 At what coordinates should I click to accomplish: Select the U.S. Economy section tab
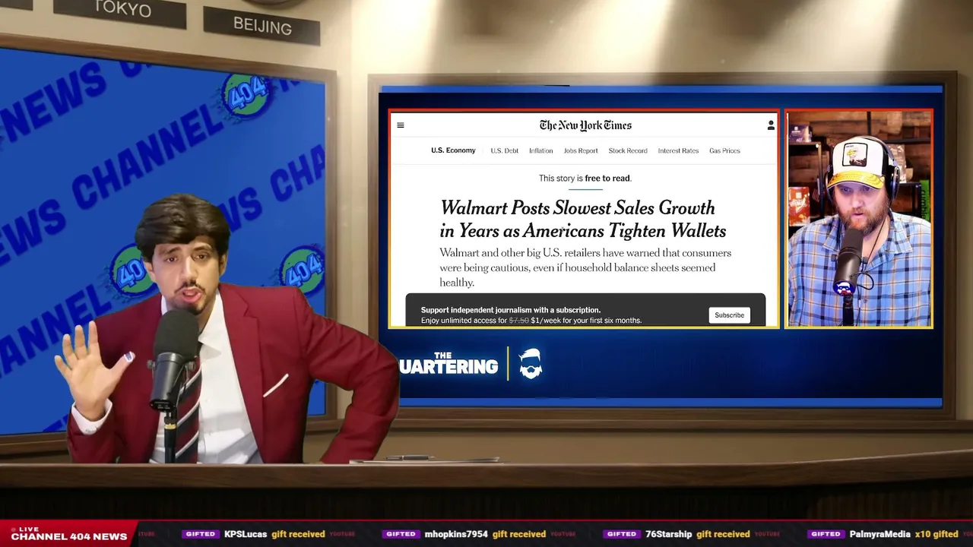[x=453, y=150]
